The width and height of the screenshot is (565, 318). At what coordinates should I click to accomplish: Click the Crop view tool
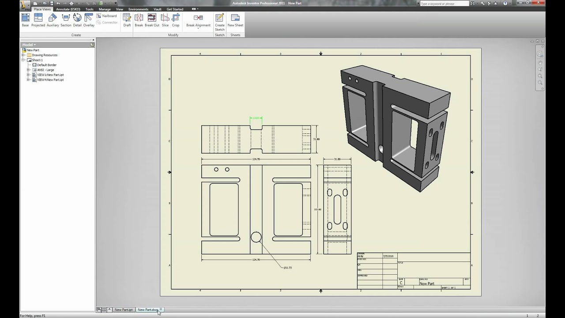pyautogui.click(x=176, y=20)
